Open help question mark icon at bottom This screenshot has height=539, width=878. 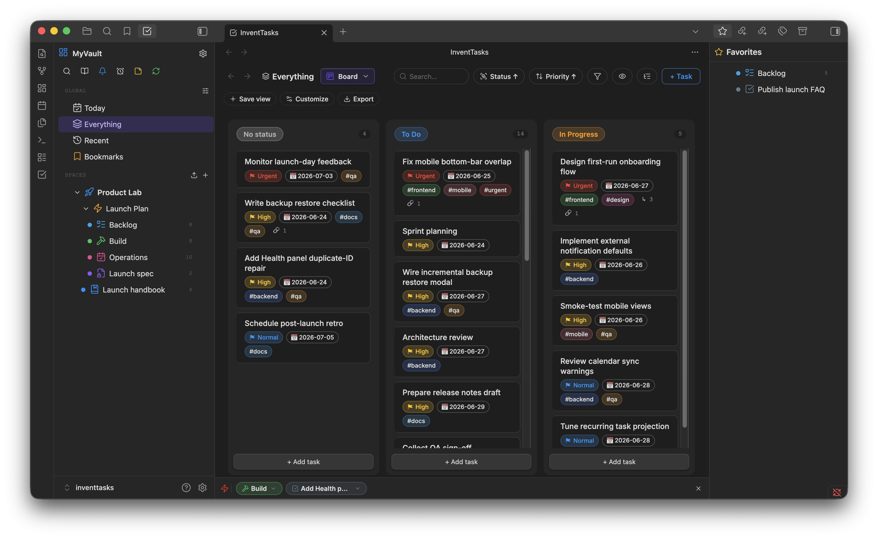click(186, 488)
